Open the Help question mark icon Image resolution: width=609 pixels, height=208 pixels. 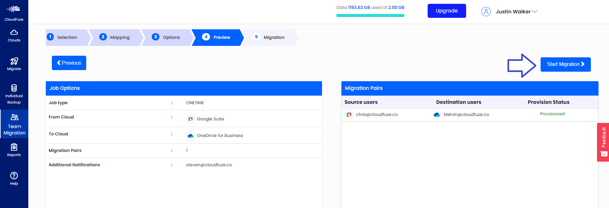[14, 176]
